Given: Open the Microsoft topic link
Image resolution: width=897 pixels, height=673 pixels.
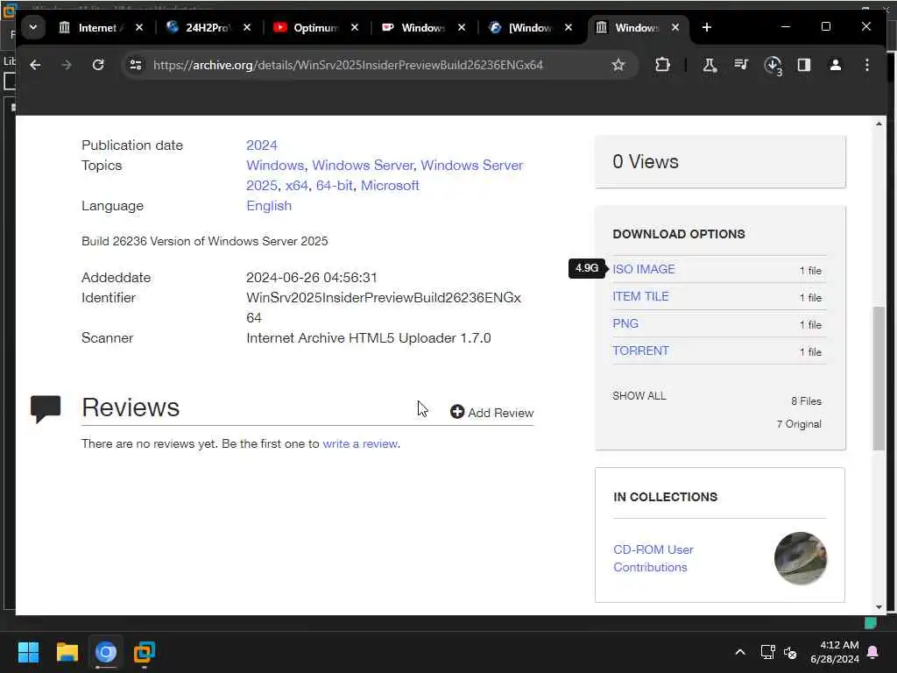Looking at the screenshot, I should pos(390,186).
